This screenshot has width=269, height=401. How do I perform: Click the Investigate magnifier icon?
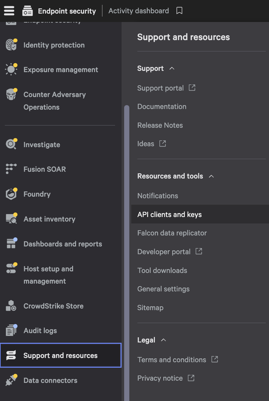pyautogui.click(x=11, y=145)
